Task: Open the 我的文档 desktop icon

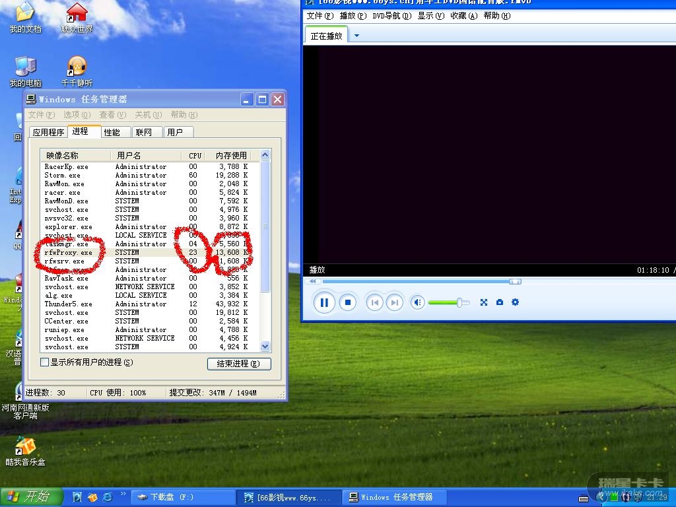Action: (25, 17)
